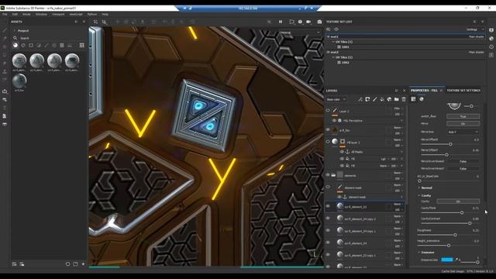The image size is (496, 279).
Task: Add an effect with the wand icon
Action: (x=360, y=99)
